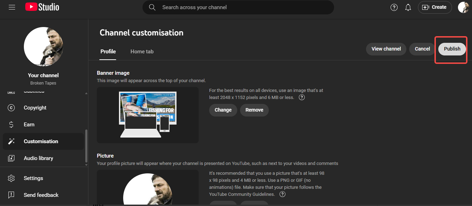The height and width of the screenshot is (206, 472).
Task: Click the banner image size help tooltip
Action: pyautogui.click(x=301, y=97)
